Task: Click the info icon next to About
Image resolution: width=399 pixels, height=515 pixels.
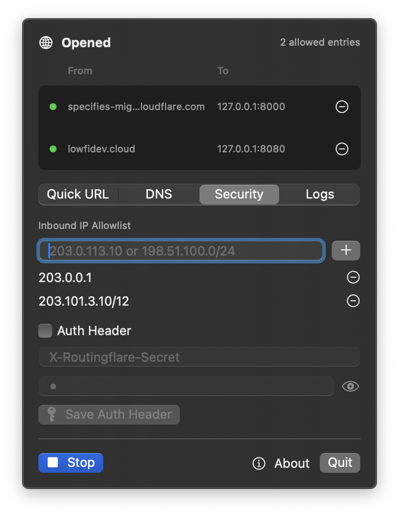Action: [x=259, y=463]
